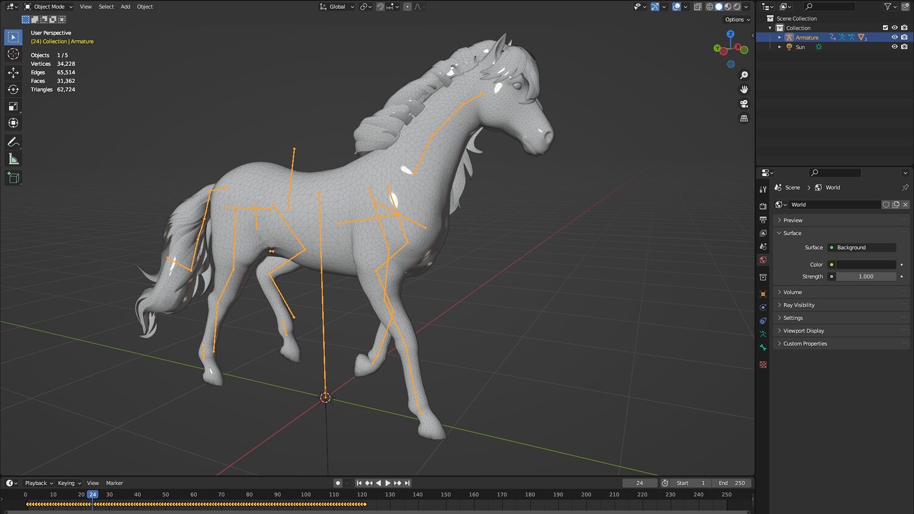The image size is (914, 514).
Task: Open the Select menu
Action: [x=106, y=7]
